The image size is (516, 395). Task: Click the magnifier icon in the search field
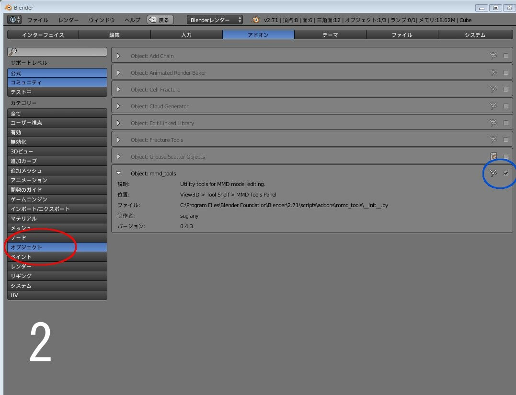tap(13, 52)
